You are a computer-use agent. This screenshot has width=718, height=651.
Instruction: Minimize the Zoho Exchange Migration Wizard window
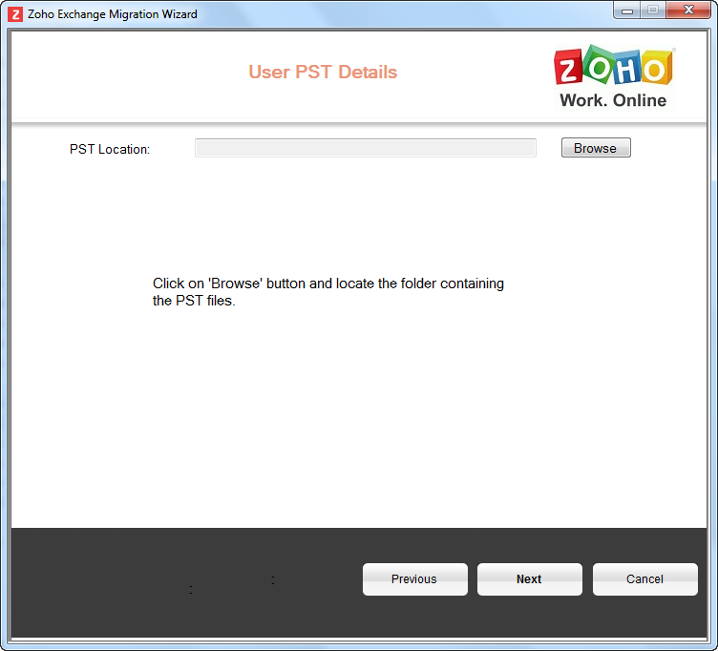627,10
